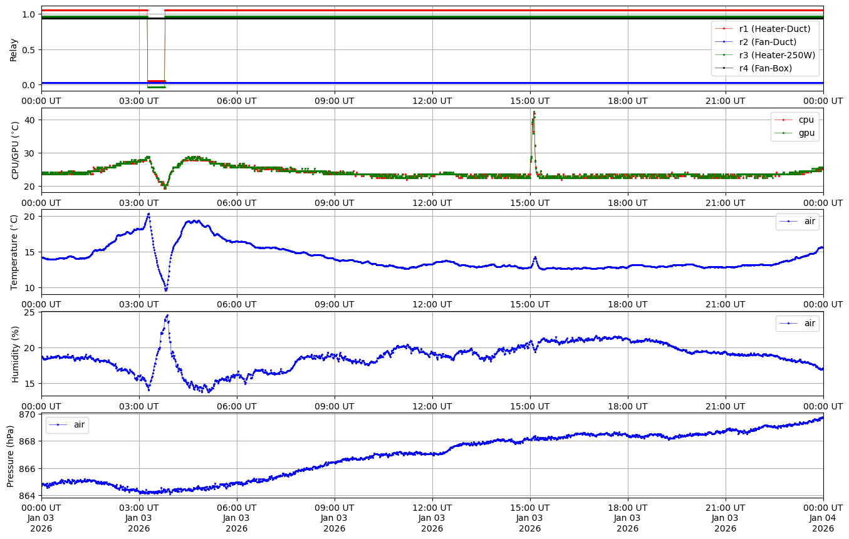This screenshot has width=849, height=539.
Task: Click the r1 (Heater-Duct) legend entry
Action: point(774,29)
